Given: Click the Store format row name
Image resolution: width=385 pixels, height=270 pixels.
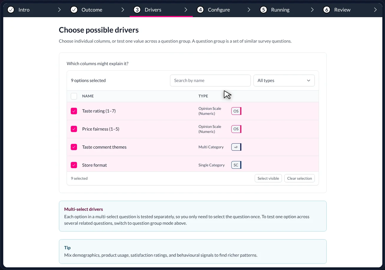Looking at the screenshot, I should (94, 165).
